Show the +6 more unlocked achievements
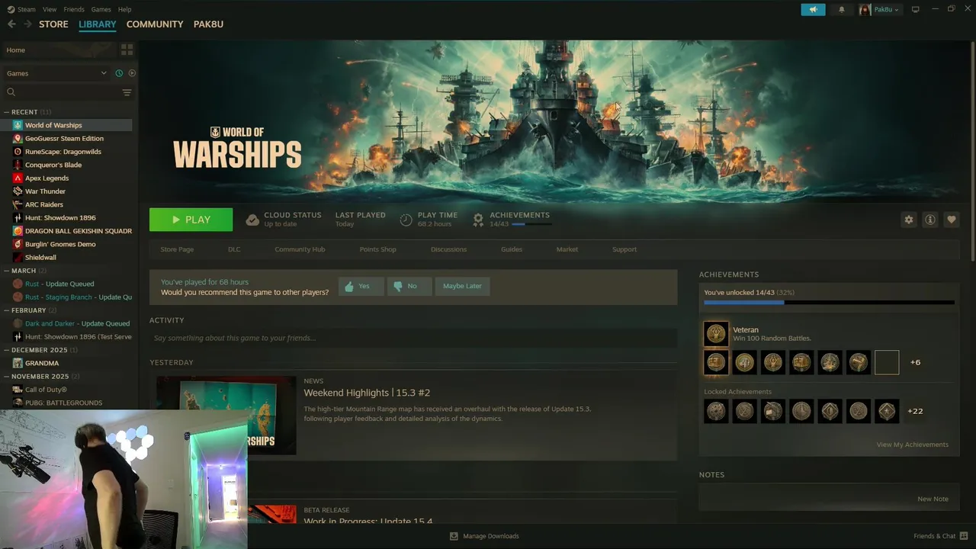Image resolution: width=976 pixels, height=549 pixels. point(915,362)
